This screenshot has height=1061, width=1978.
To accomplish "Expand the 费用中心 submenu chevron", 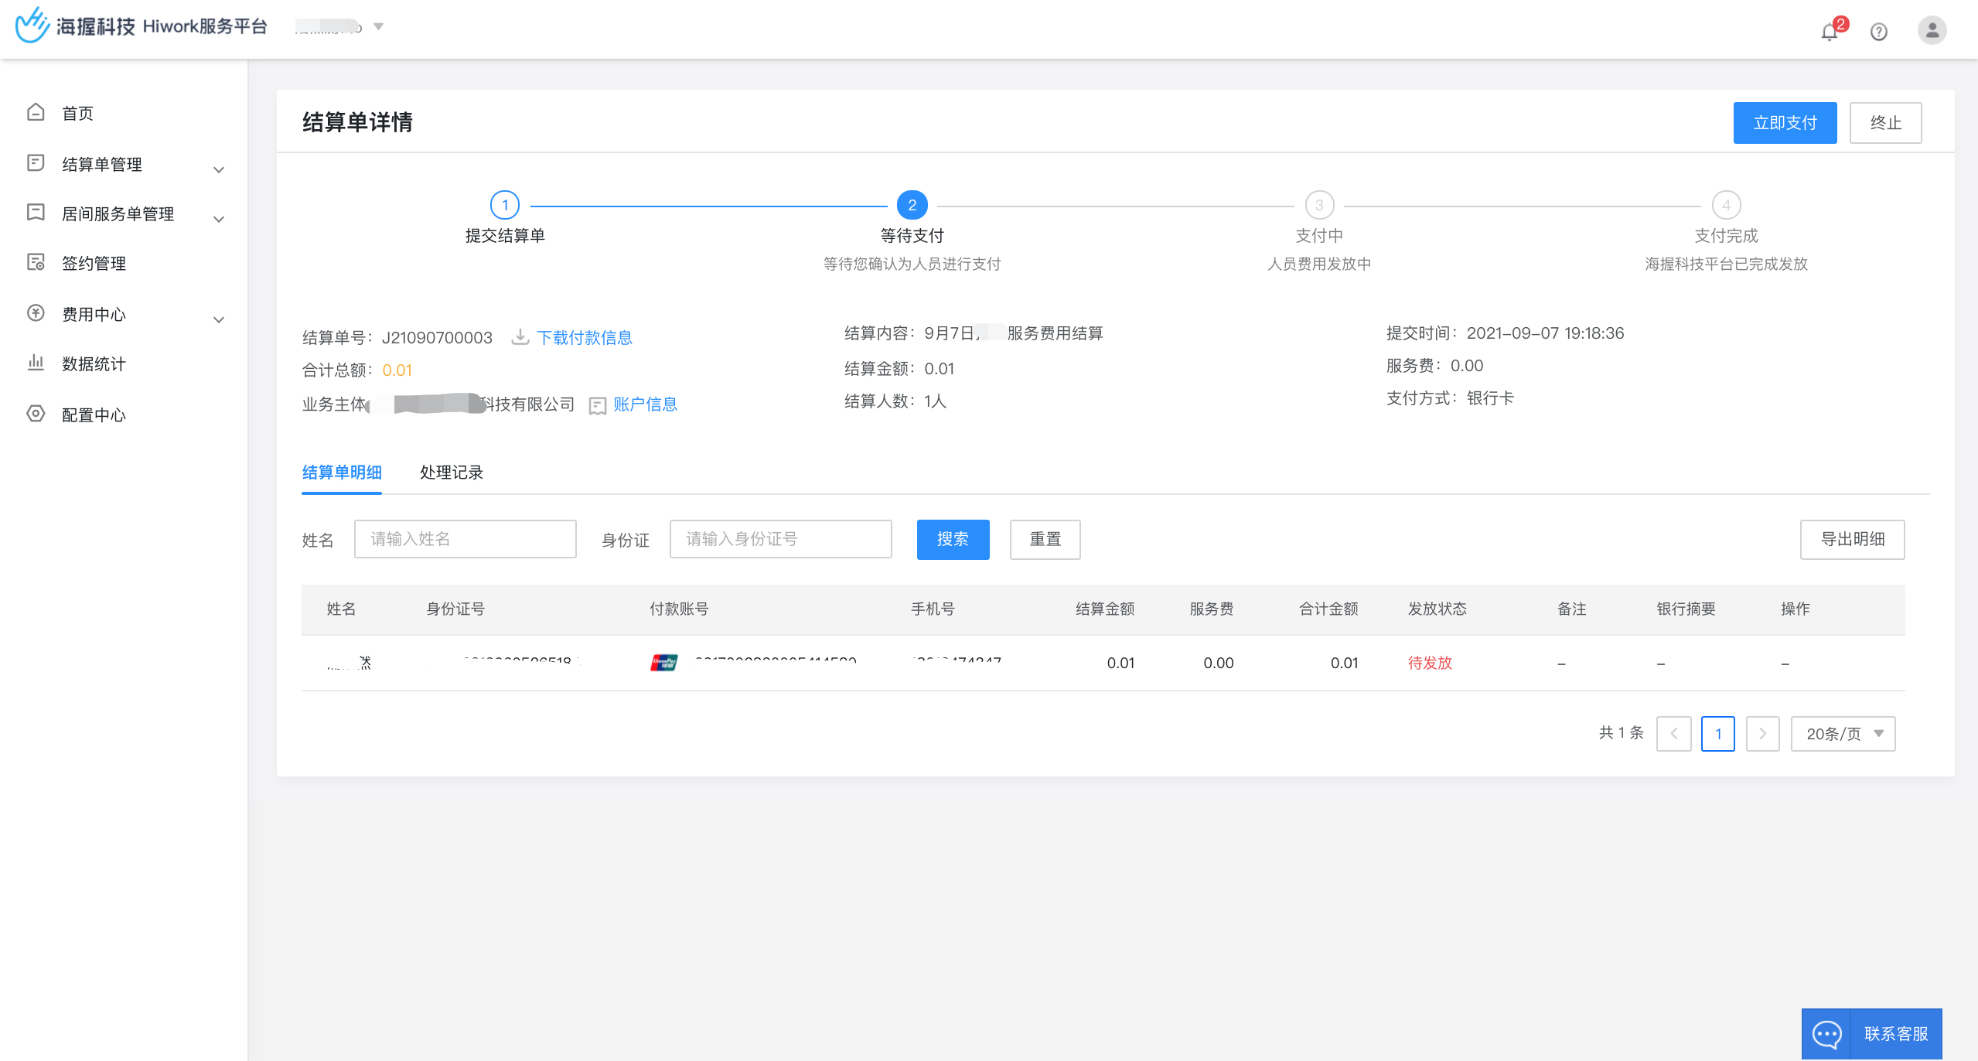I will click(x=219, y=319).
